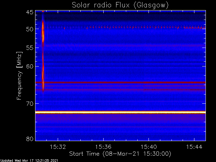Click the 'Updated Wed Mar 17 12:31:25 2021' text
This screenshot has width=216, height=162.
tap(29, 161)
